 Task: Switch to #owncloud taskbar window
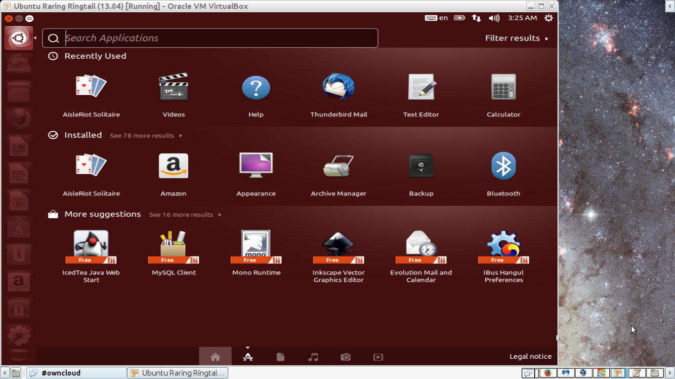pos(77,373)
